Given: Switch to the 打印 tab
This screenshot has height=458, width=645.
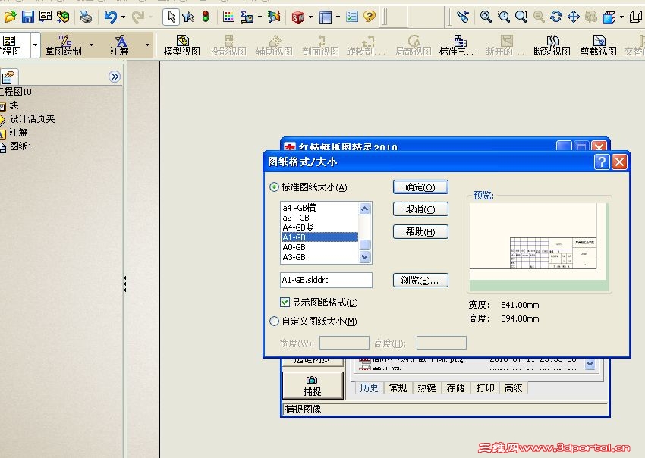Looking at the screenshot, I should point(485,387).
